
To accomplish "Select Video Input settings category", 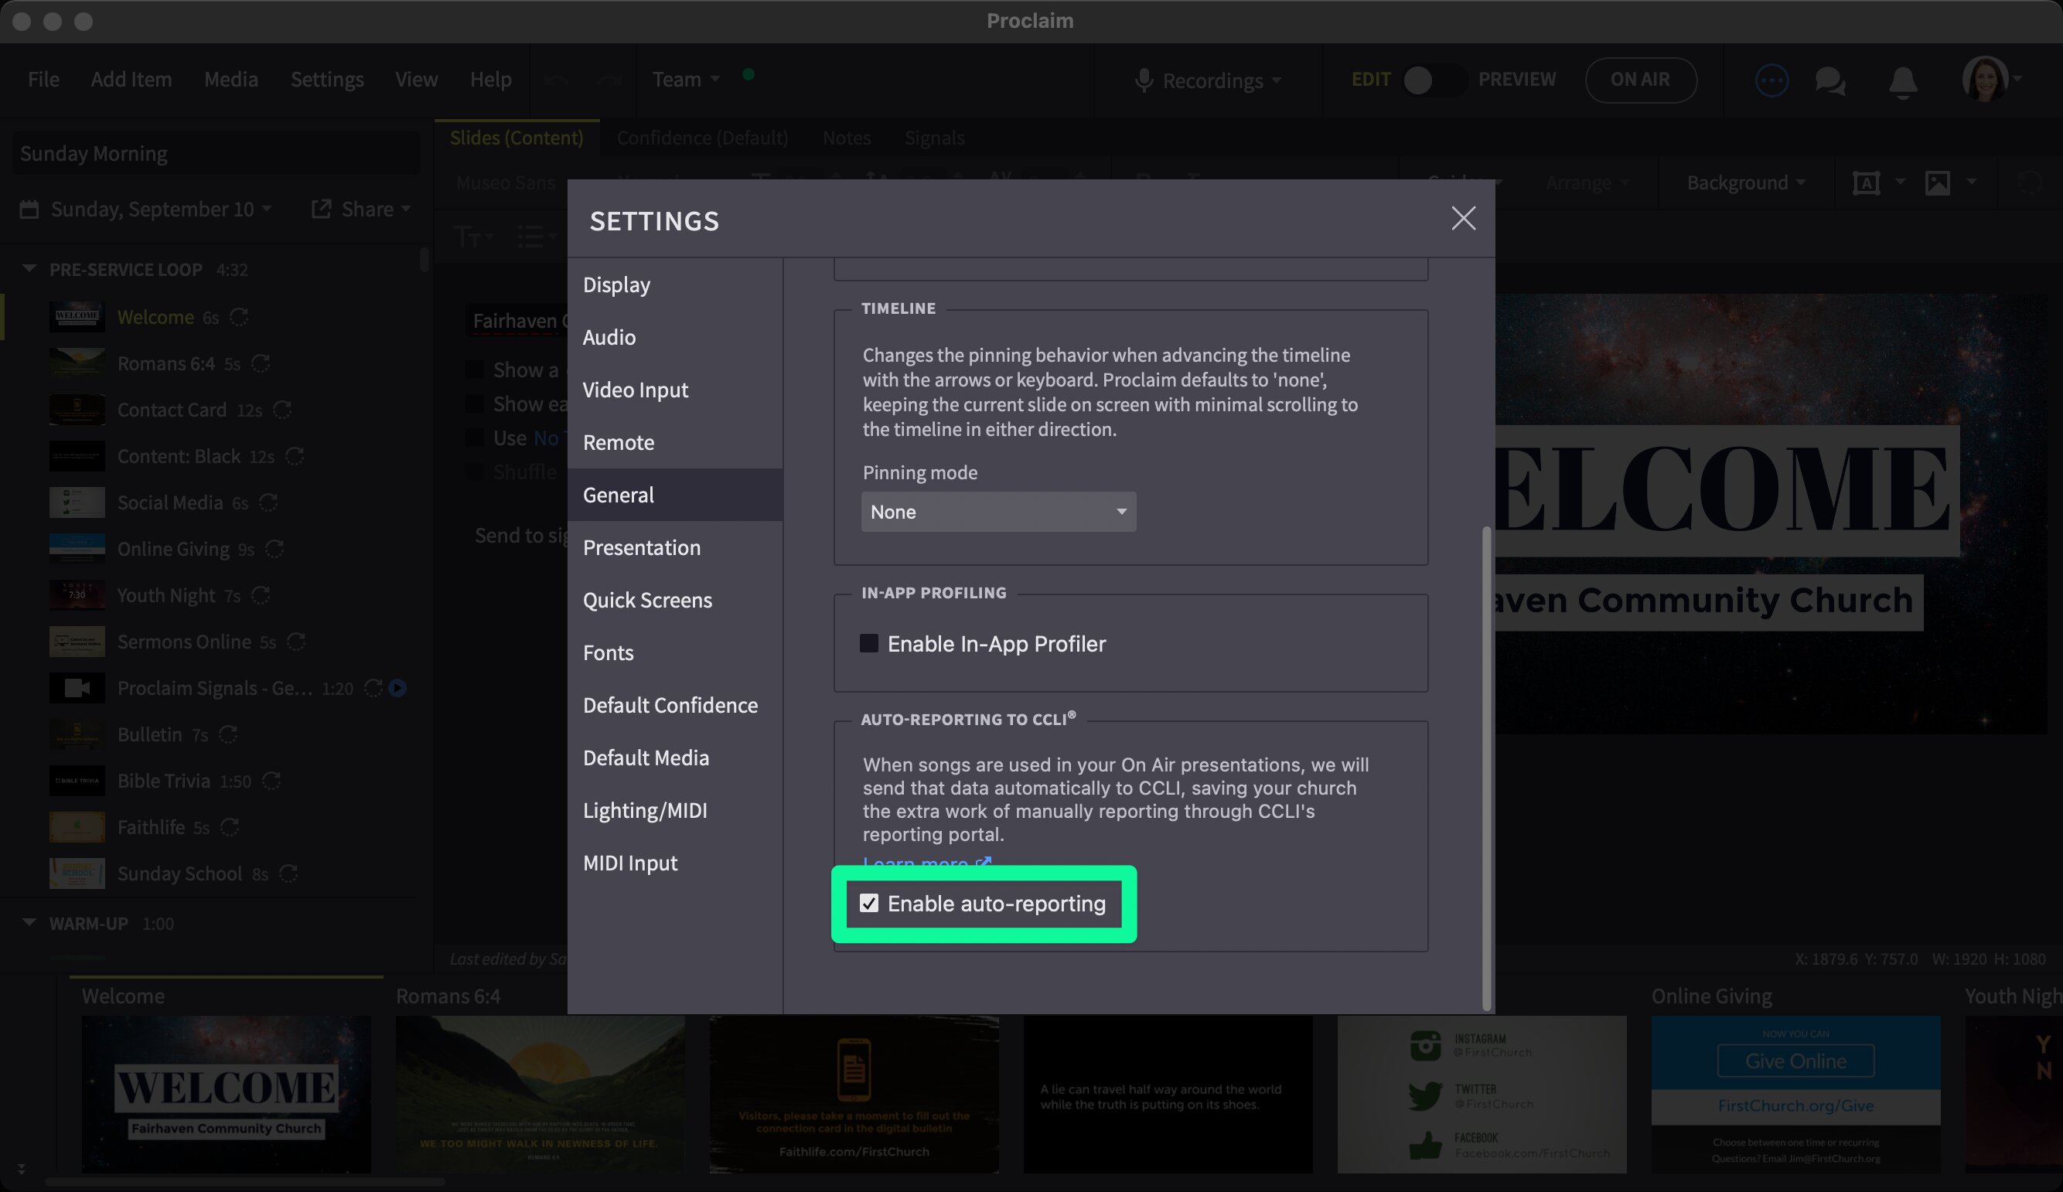I will coord(675,390).
